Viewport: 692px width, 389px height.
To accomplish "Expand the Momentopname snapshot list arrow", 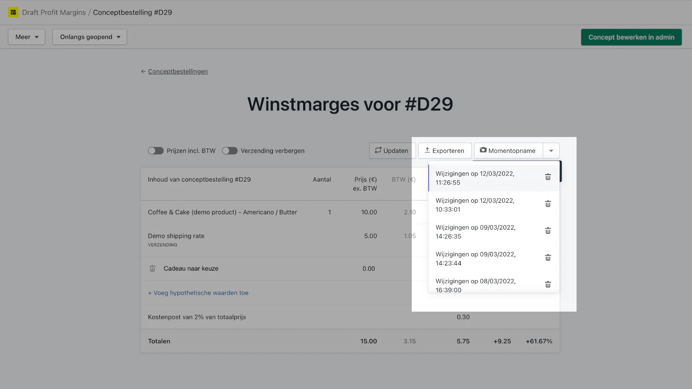I will coord(551,151).
